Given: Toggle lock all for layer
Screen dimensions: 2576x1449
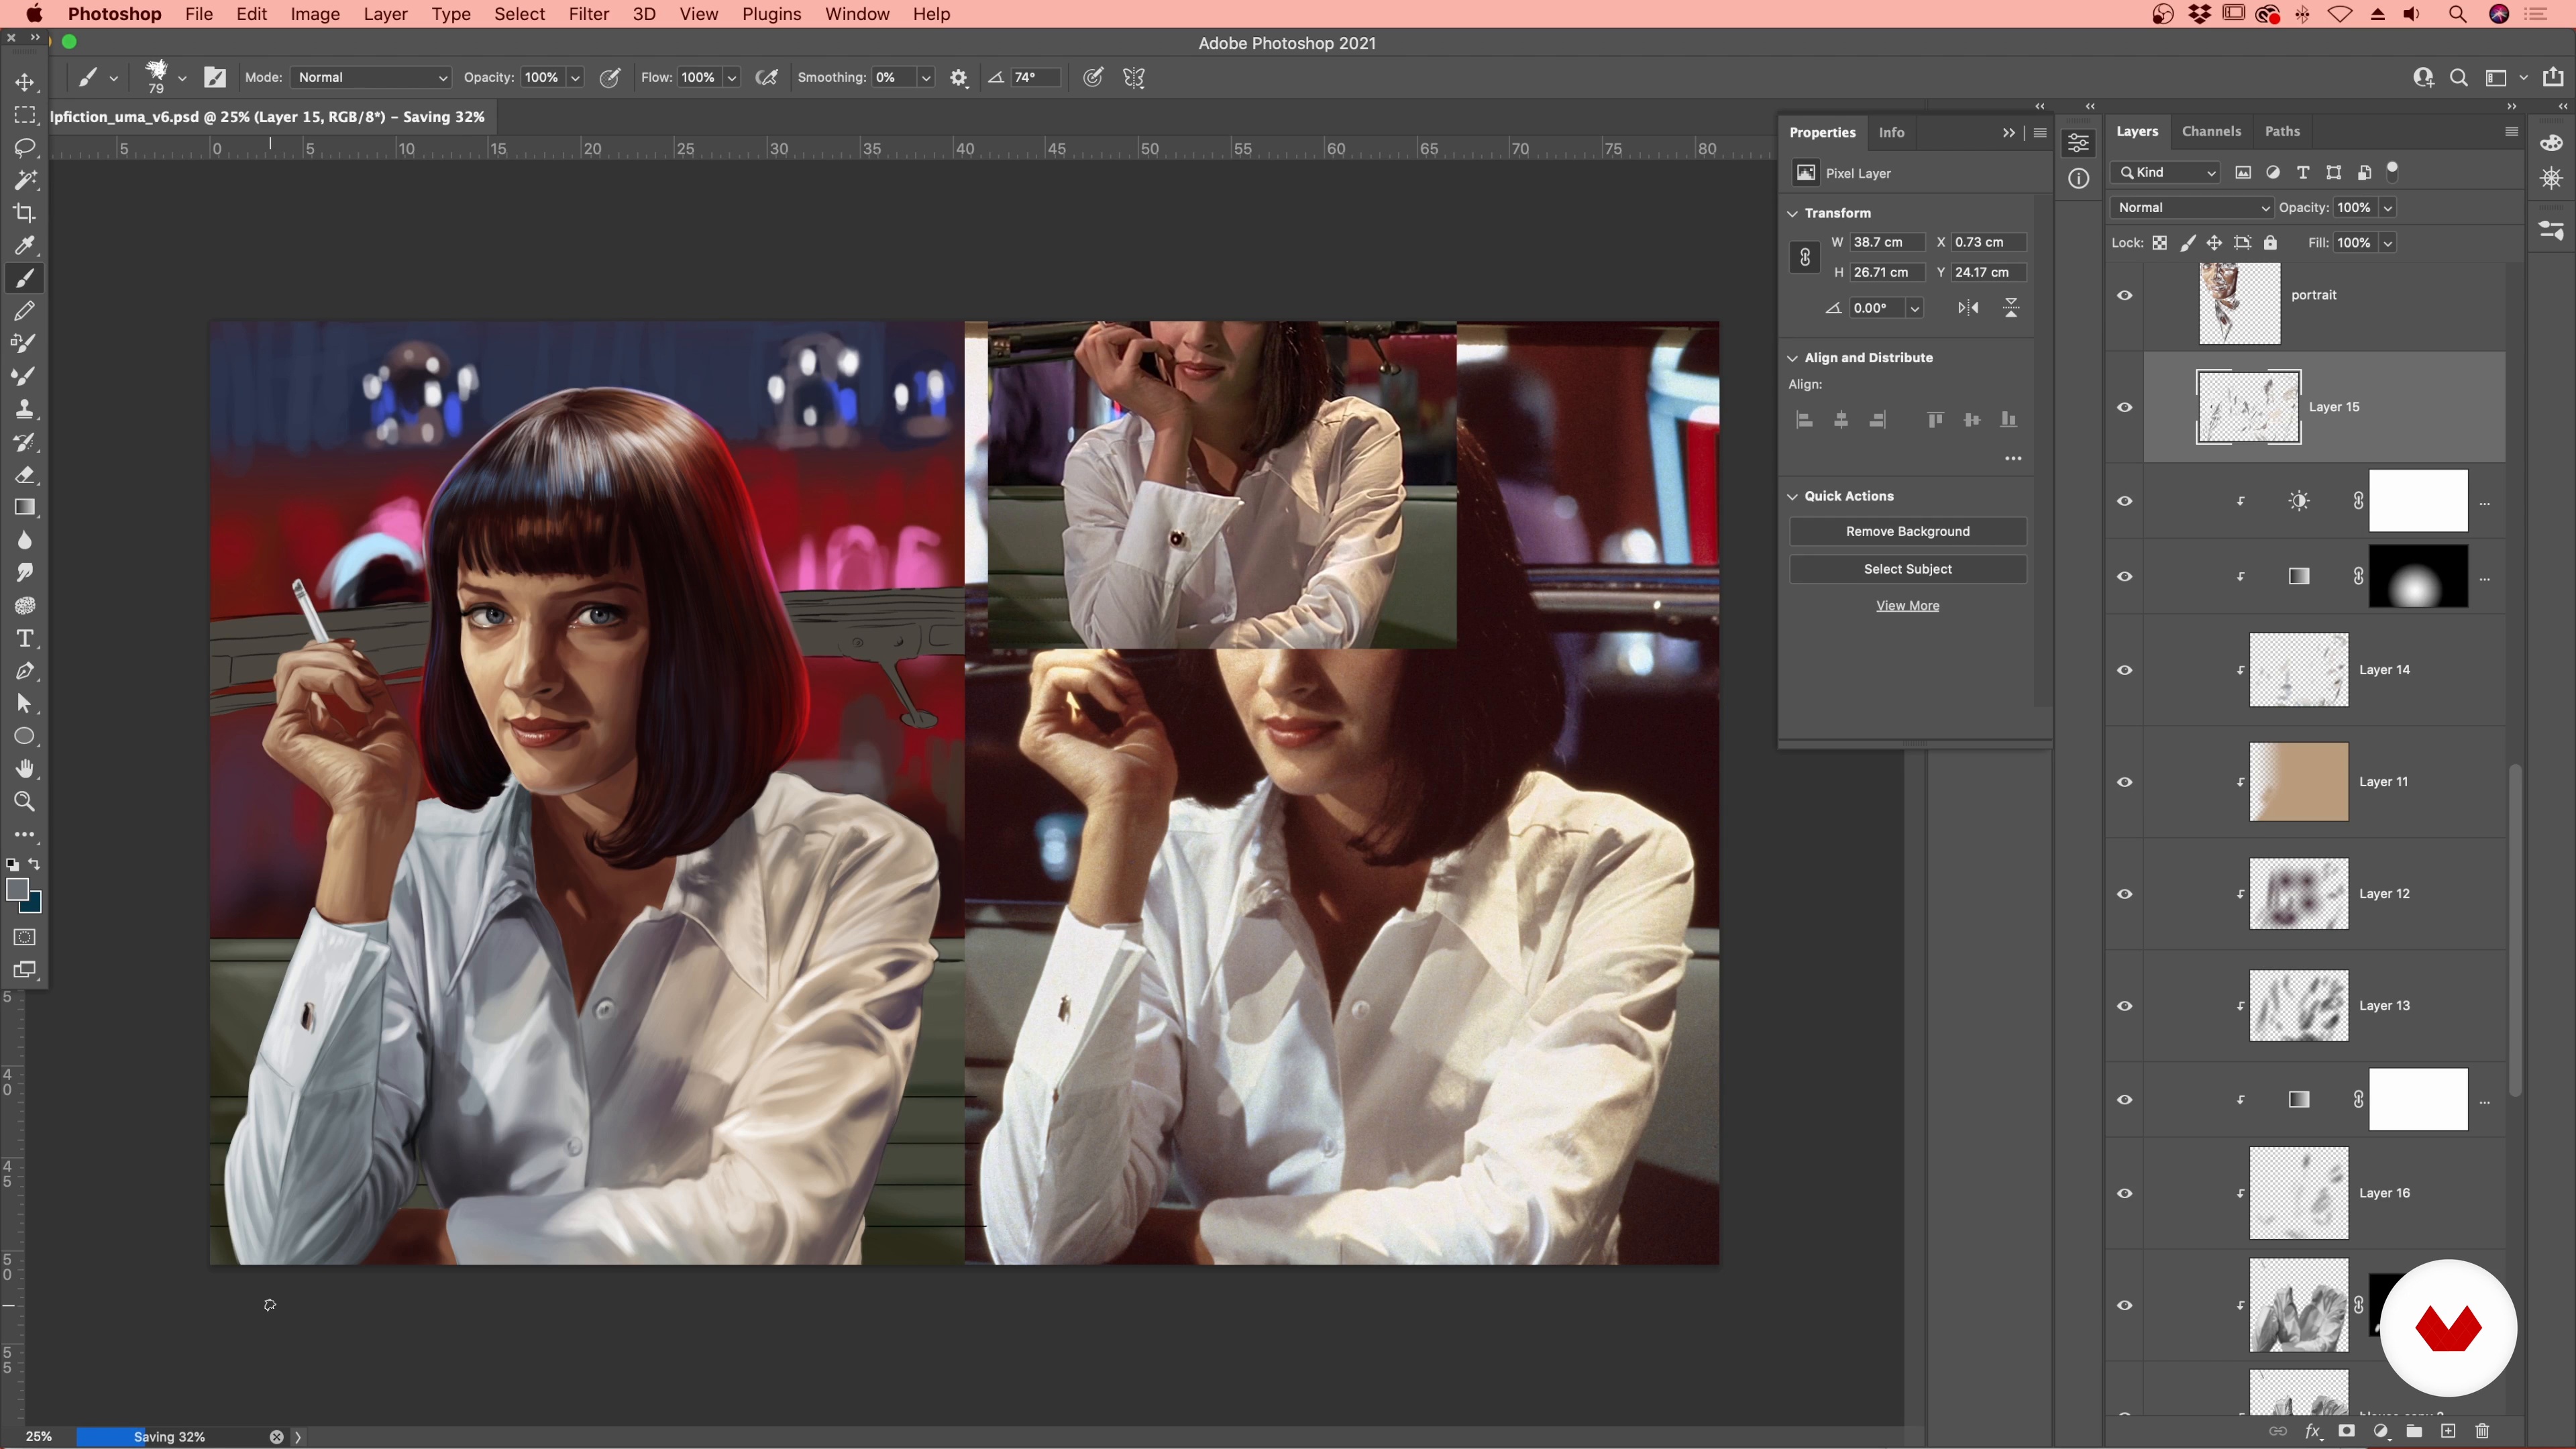Looking at the screenshot, I should tap(2270, 243).
